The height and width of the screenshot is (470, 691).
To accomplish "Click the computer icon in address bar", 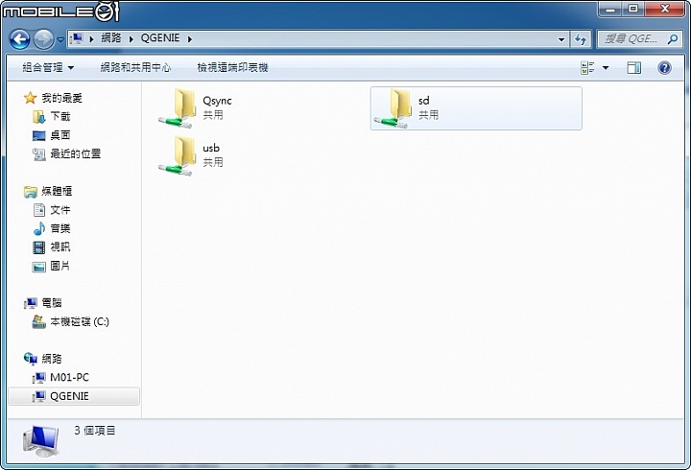I will point(76,38).
